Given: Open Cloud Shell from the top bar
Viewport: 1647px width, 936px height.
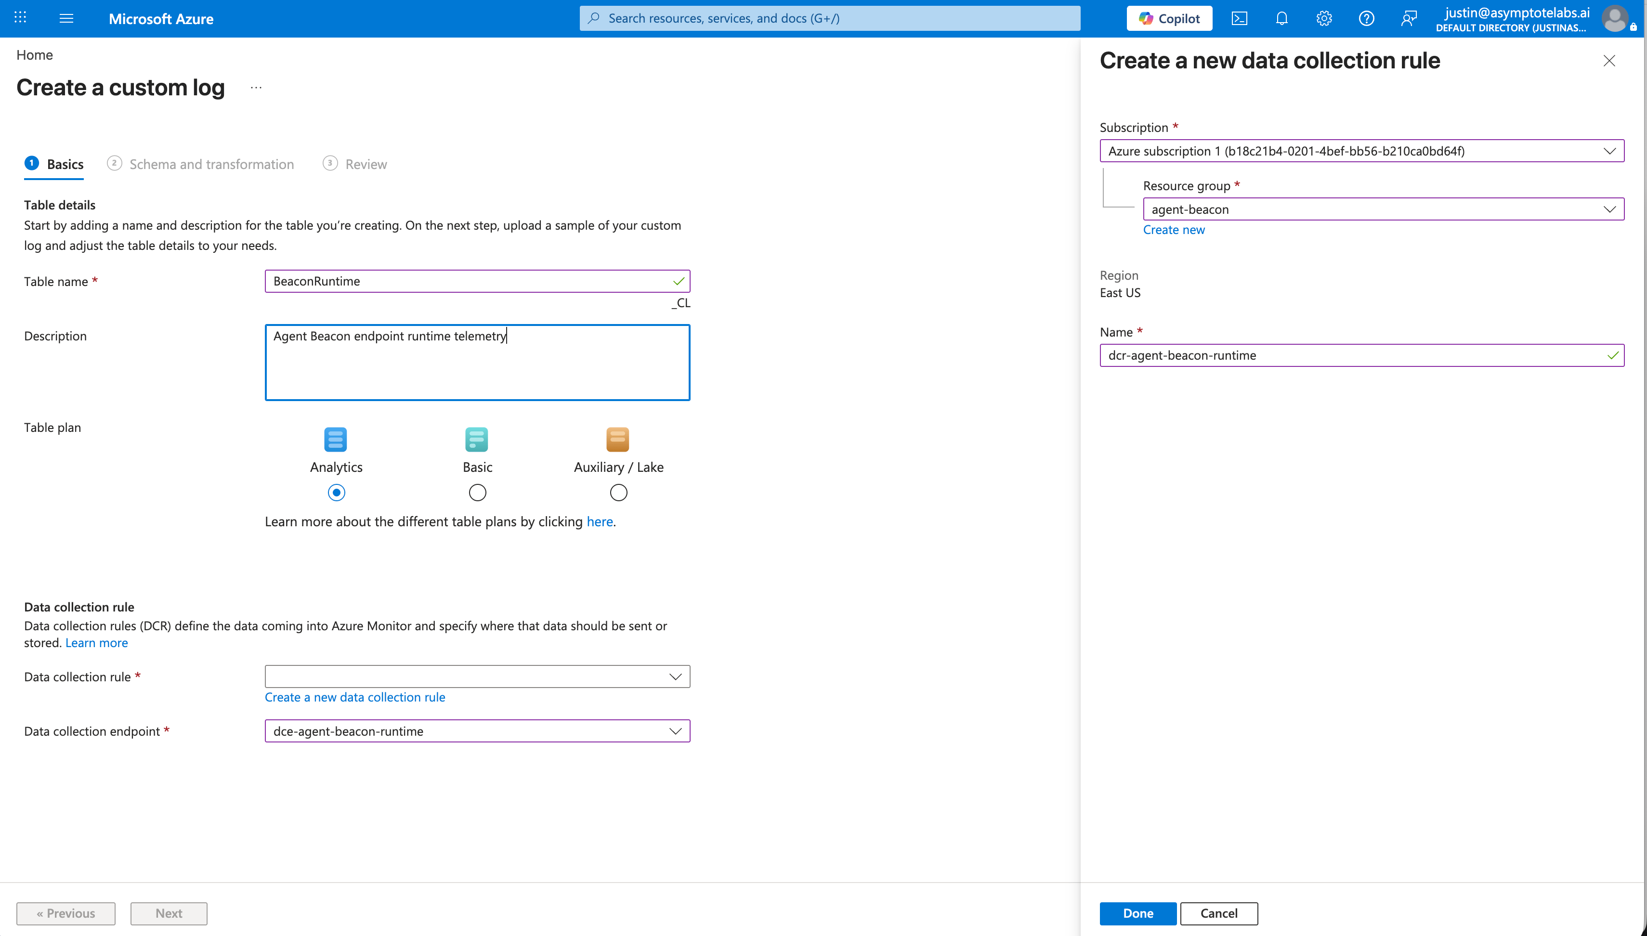Looking at the screenshot, I should tap(1239, 18).
